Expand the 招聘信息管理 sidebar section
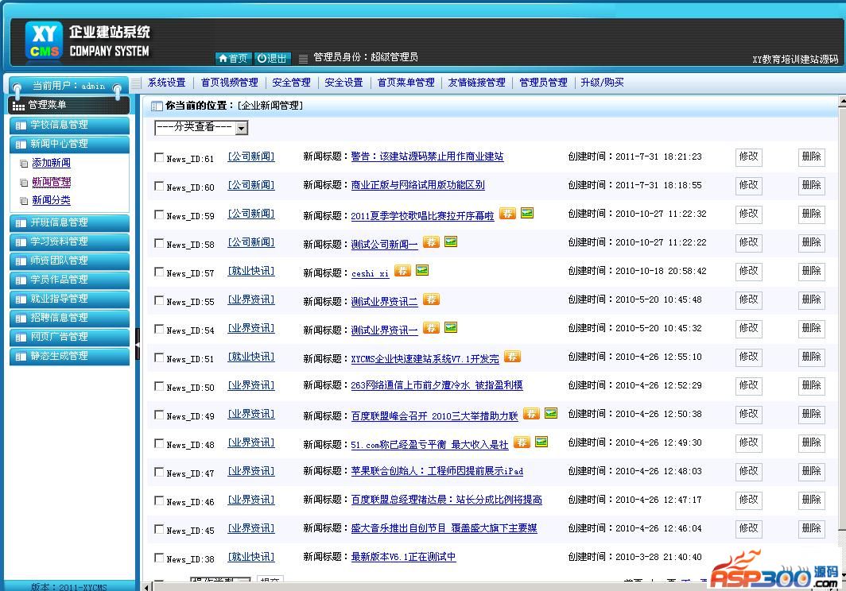The height and width of the screenshot is (591, 846). point(69,318)
